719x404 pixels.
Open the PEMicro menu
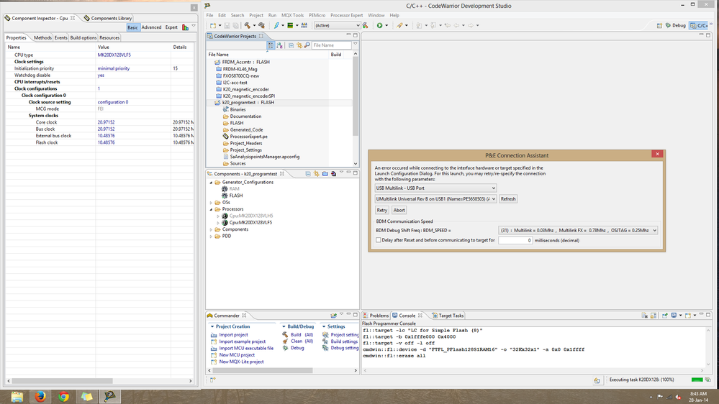(x=317, y=15)
